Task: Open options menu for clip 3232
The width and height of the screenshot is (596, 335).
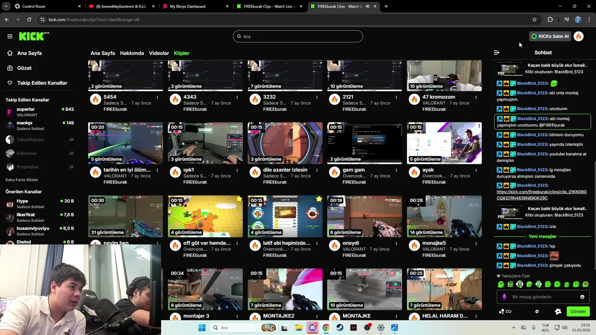Action: tap(317, 97)
